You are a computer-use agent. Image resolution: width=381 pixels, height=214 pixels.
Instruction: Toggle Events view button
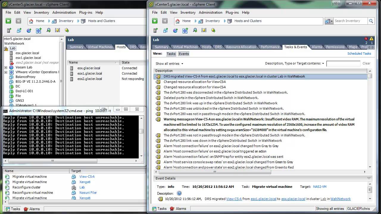point(184,54)
